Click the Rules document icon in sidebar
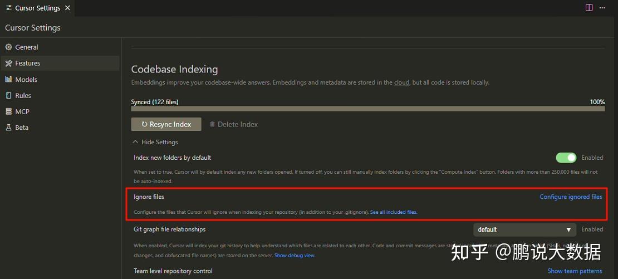 8,96
